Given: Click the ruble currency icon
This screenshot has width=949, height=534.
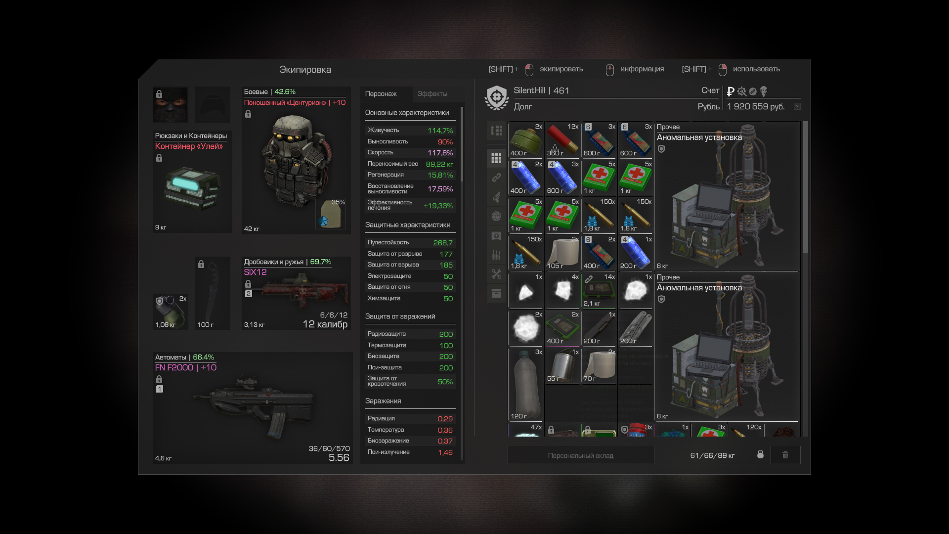Looking at the screenshot, I should click(731, 91).
